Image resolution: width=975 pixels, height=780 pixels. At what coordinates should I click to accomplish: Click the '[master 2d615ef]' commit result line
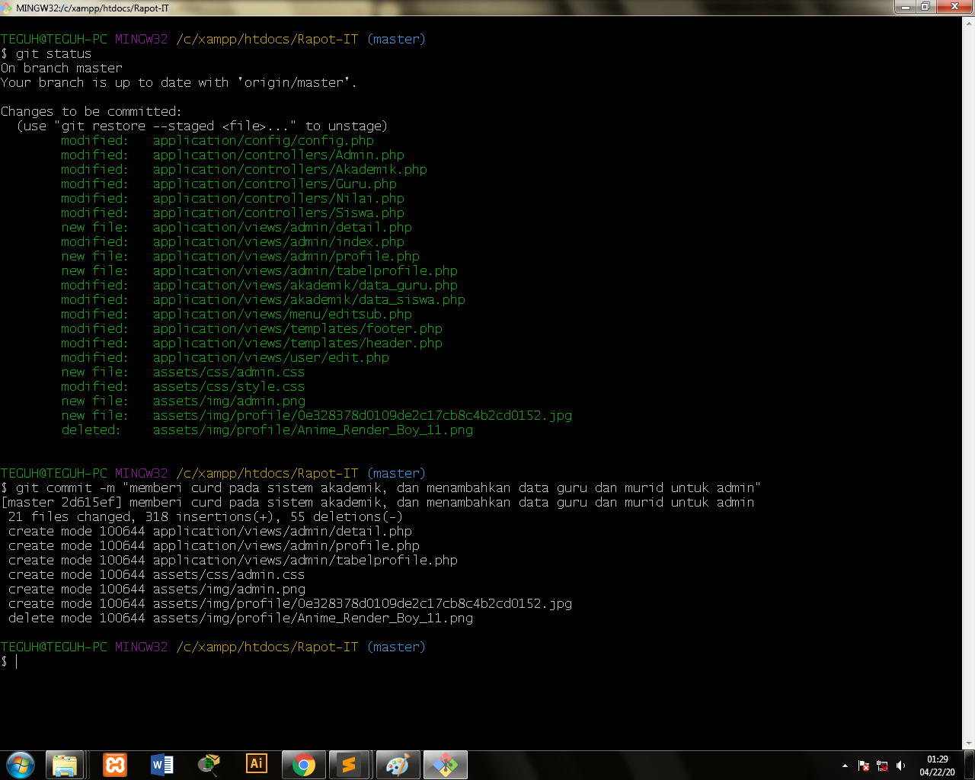(x=378, y=503)
